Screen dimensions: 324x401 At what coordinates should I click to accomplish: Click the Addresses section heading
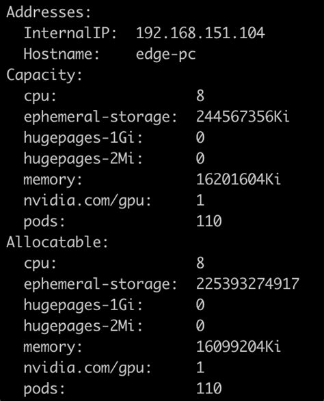[x=49, y=12]
